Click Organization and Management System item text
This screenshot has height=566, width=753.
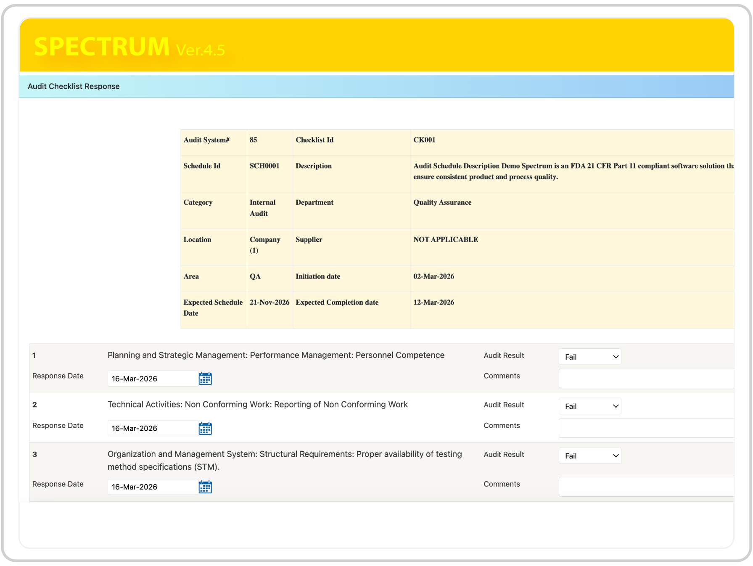click(x=285, y=461)
